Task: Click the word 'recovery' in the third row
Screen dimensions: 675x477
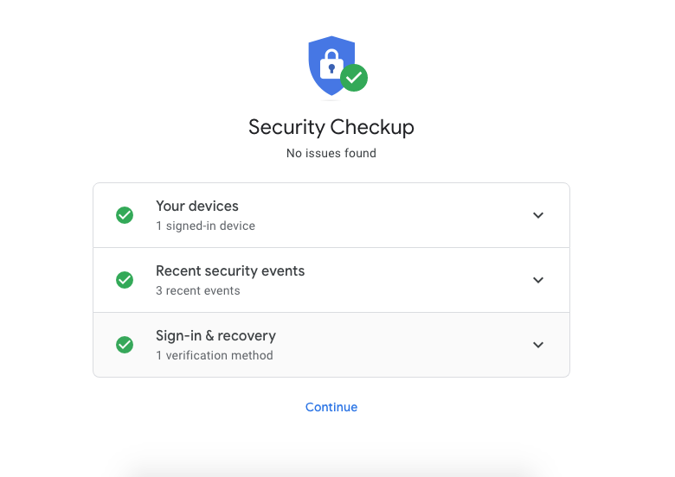Action: pyautogui.click(x=247, y=336)
